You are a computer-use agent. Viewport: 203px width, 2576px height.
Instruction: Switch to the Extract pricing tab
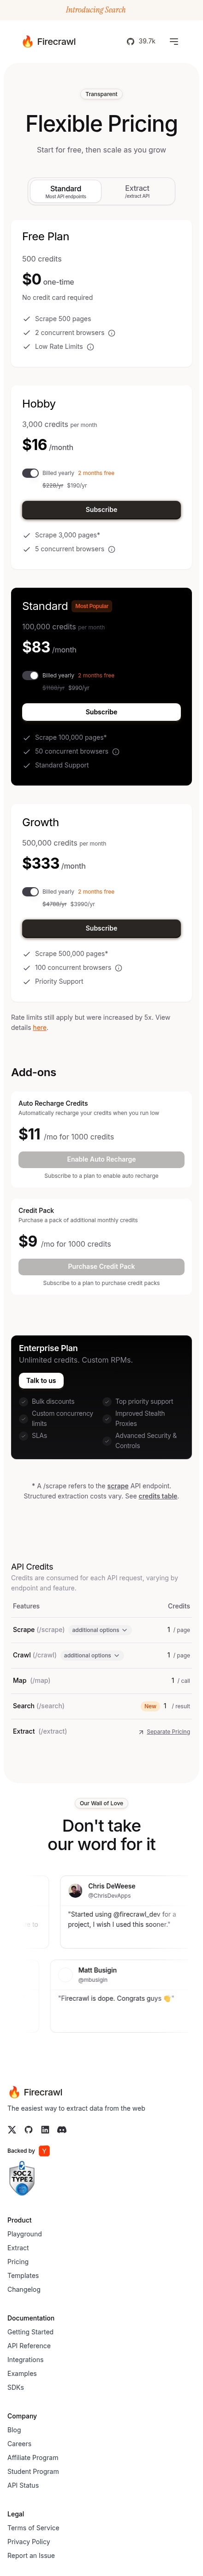pos(137,191)
